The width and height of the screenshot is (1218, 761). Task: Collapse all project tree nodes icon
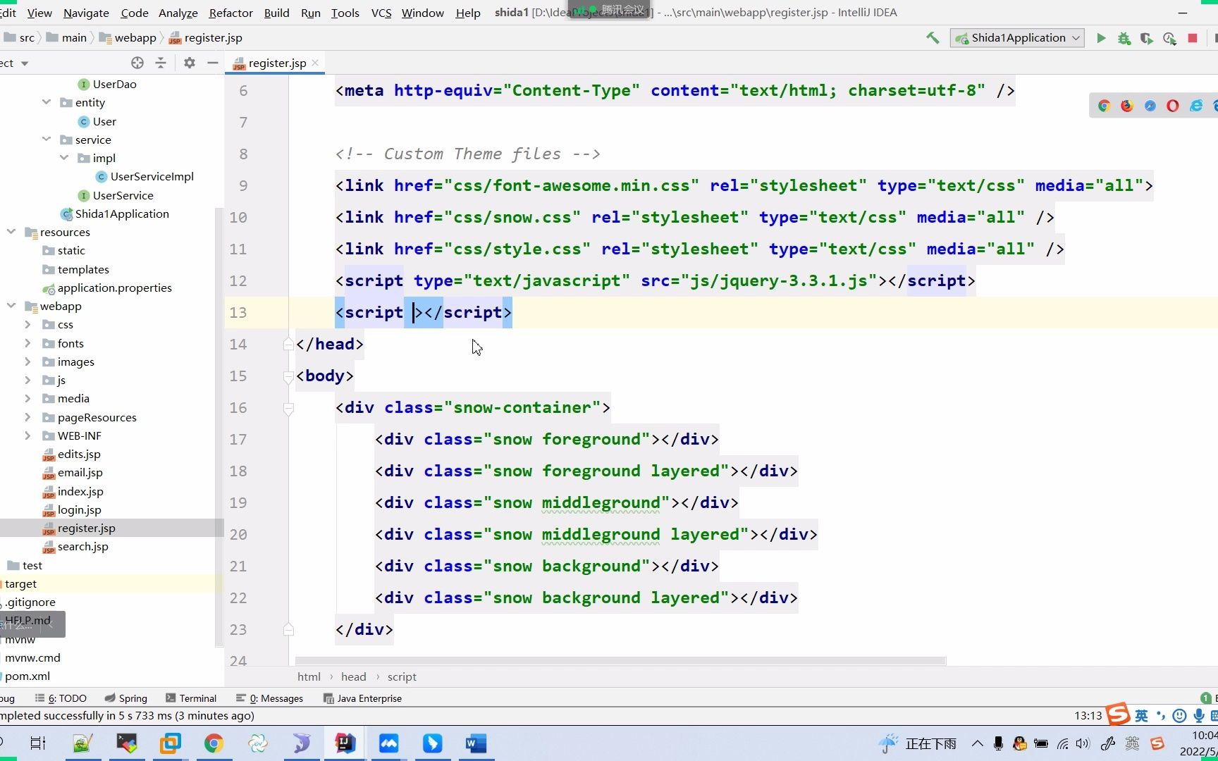[x=161, y=63]
